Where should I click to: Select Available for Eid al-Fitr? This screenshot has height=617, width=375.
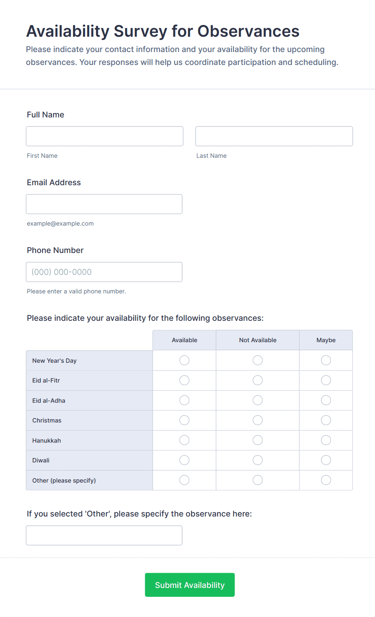click(184, 380)
